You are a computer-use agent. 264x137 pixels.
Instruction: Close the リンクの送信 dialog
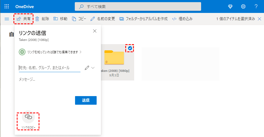point(95,31)
